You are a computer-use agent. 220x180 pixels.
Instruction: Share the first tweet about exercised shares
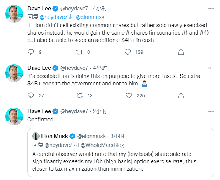click(181, 52)
